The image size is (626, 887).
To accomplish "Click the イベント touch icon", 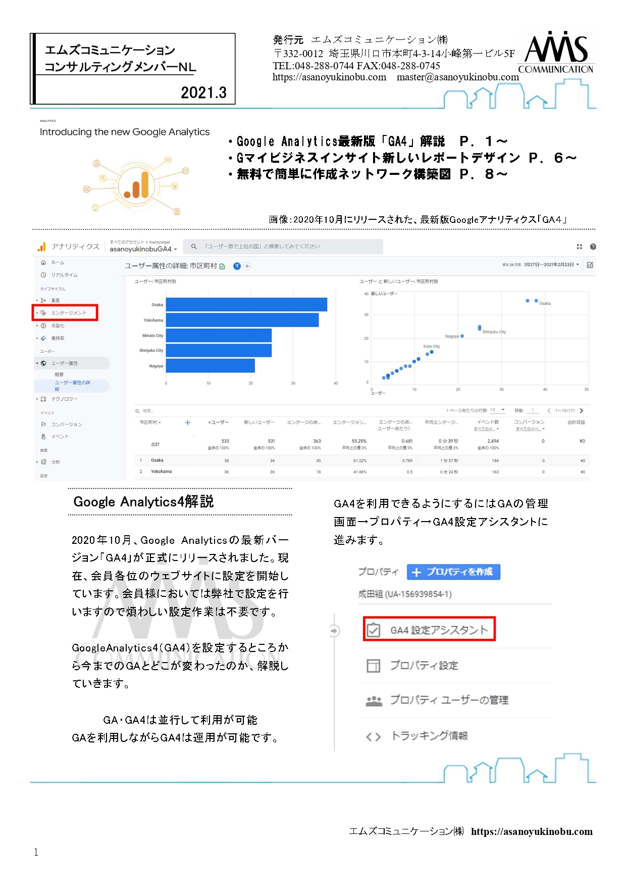I will tap(43, 437).
